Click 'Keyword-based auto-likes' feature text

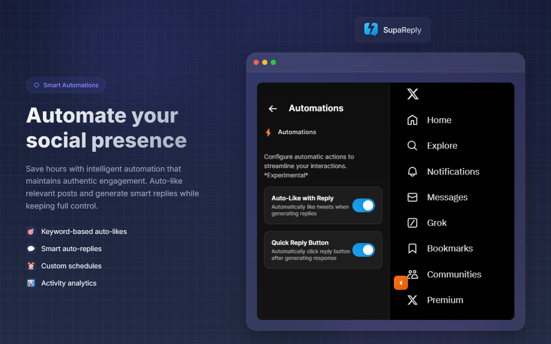84,232
